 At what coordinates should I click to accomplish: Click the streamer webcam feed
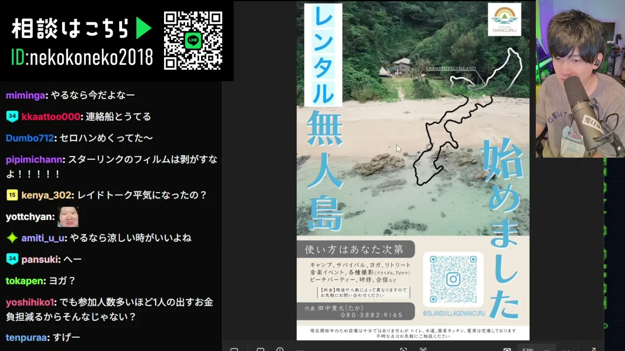580,78
